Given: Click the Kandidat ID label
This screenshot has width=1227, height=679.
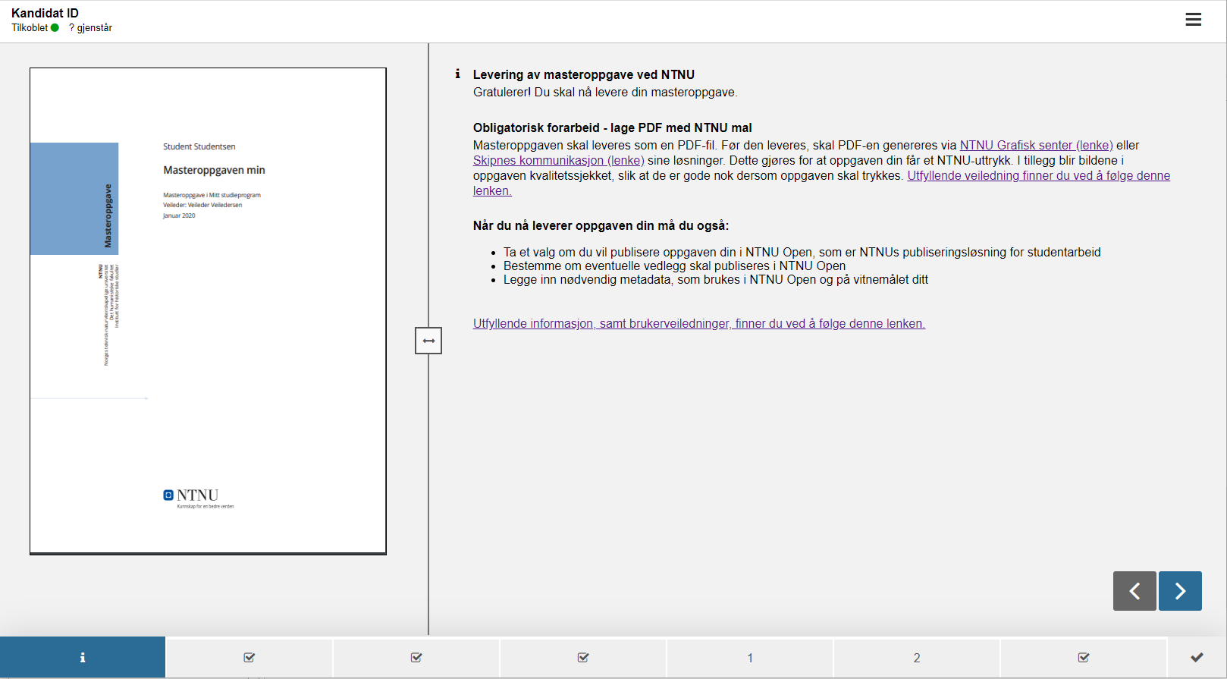Looking at the screenshot, I should point(45,13).
